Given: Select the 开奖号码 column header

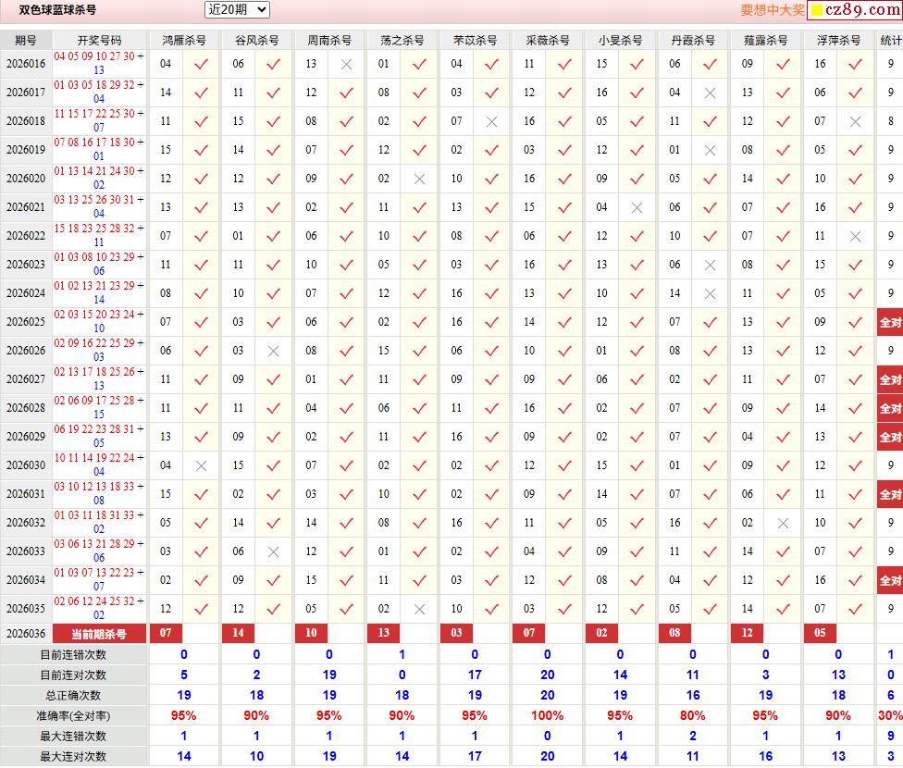Looking at the screenshot, I should point(99,41).
